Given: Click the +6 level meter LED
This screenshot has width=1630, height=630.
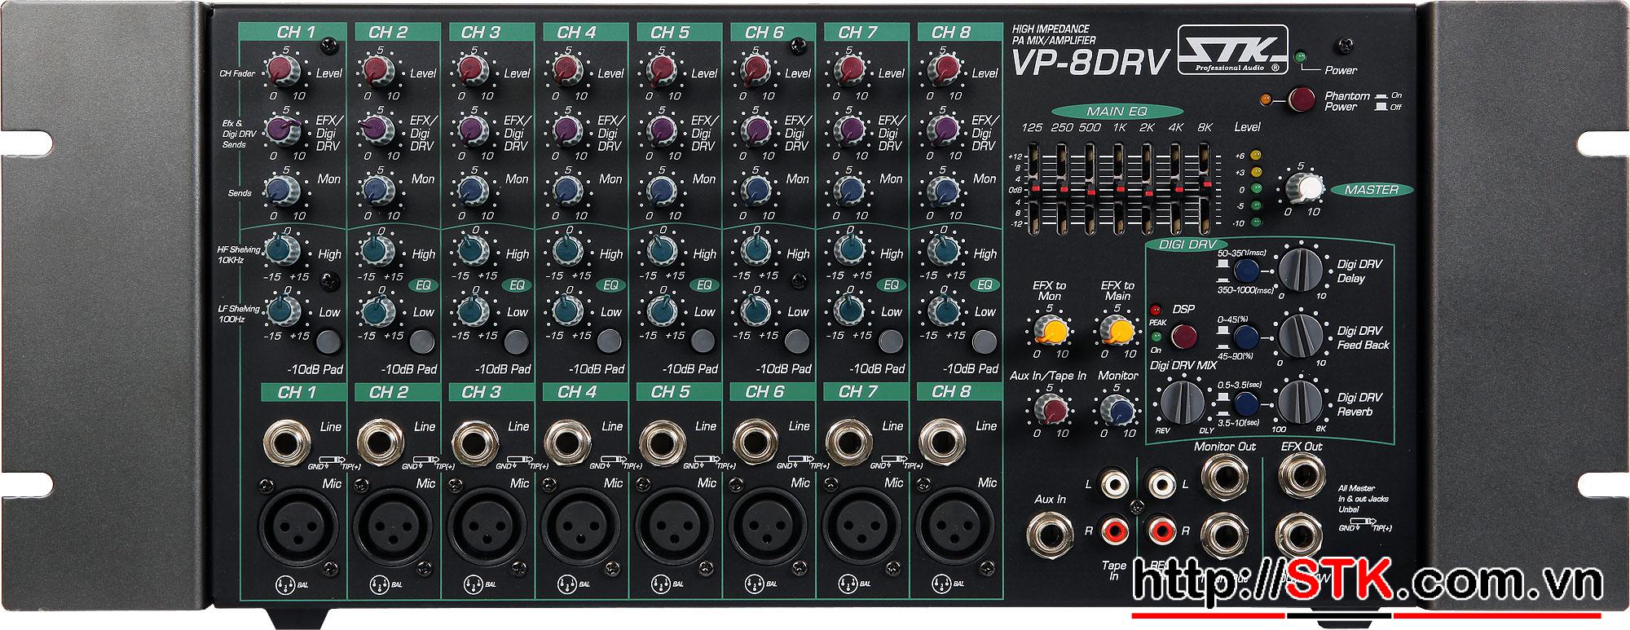Looking at the screenshot, I should (1256, 155).
